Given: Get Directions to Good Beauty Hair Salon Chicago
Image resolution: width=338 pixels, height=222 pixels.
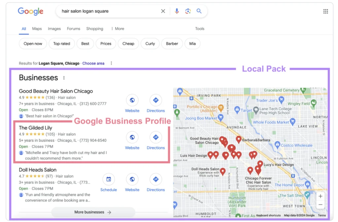Looking at the screenshot, I should (x=155, y=100).
